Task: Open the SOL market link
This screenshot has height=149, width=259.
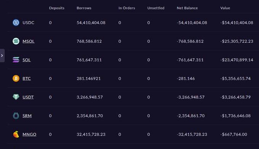Action: (x=27, y=60)
